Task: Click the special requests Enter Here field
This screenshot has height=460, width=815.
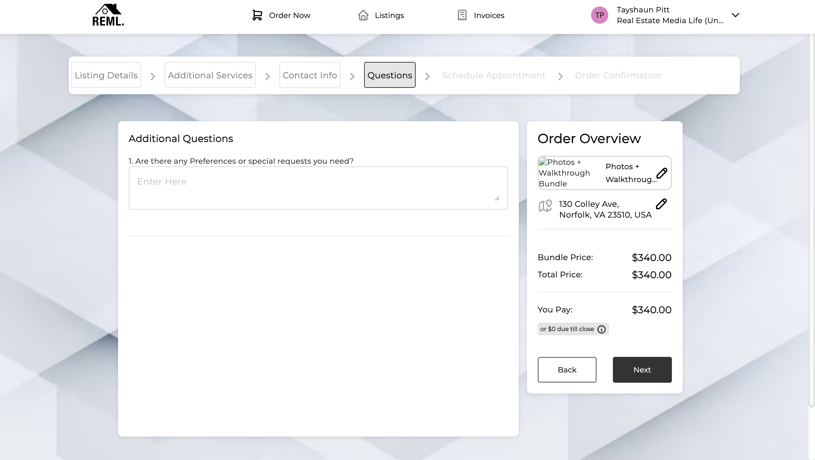Action: click(318, 188)
